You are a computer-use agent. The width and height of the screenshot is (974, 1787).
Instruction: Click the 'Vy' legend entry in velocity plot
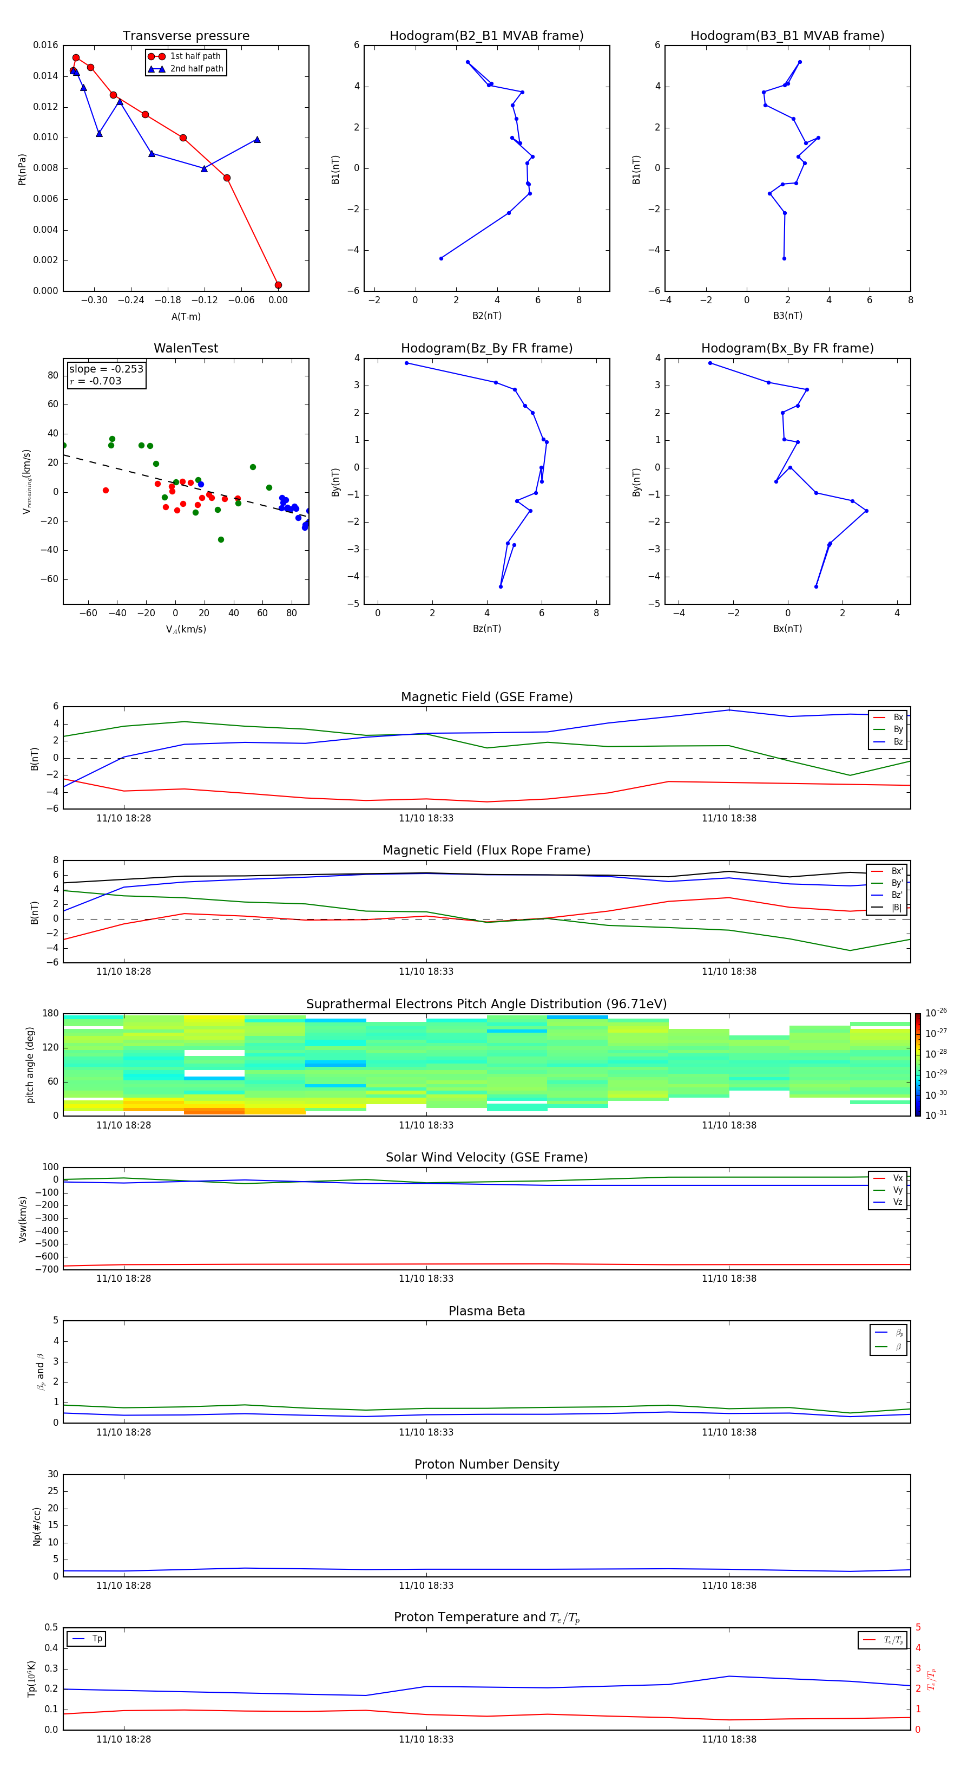pos(888,1190)
